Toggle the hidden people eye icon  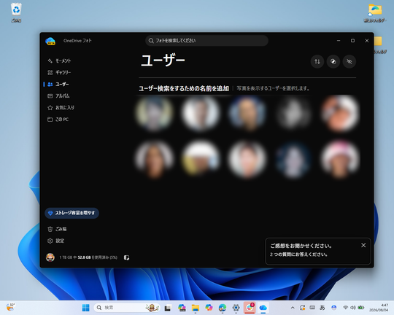(x=349, y=61)
